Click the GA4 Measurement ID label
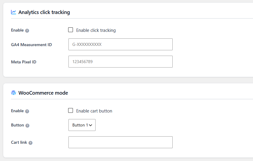 (x=32, y=45)
